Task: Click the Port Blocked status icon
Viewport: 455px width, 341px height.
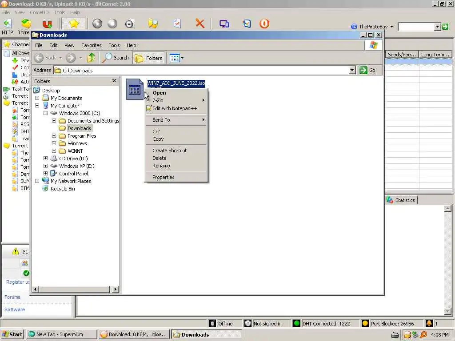Action: tap(365, 323)
